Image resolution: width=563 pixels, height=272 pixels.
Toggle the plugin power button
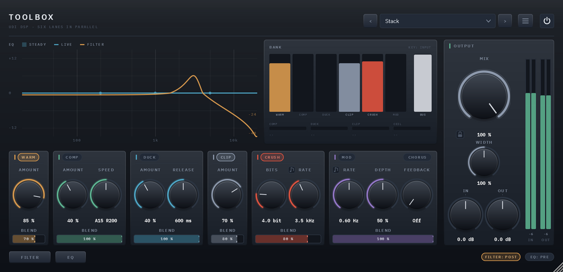547,21
